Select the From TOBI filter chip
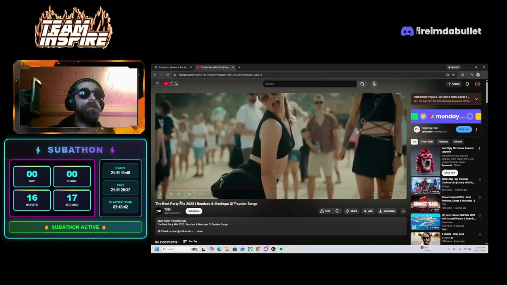 (427, 142)
